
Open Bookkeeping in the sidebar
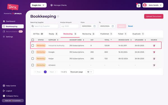coord(13,26)
